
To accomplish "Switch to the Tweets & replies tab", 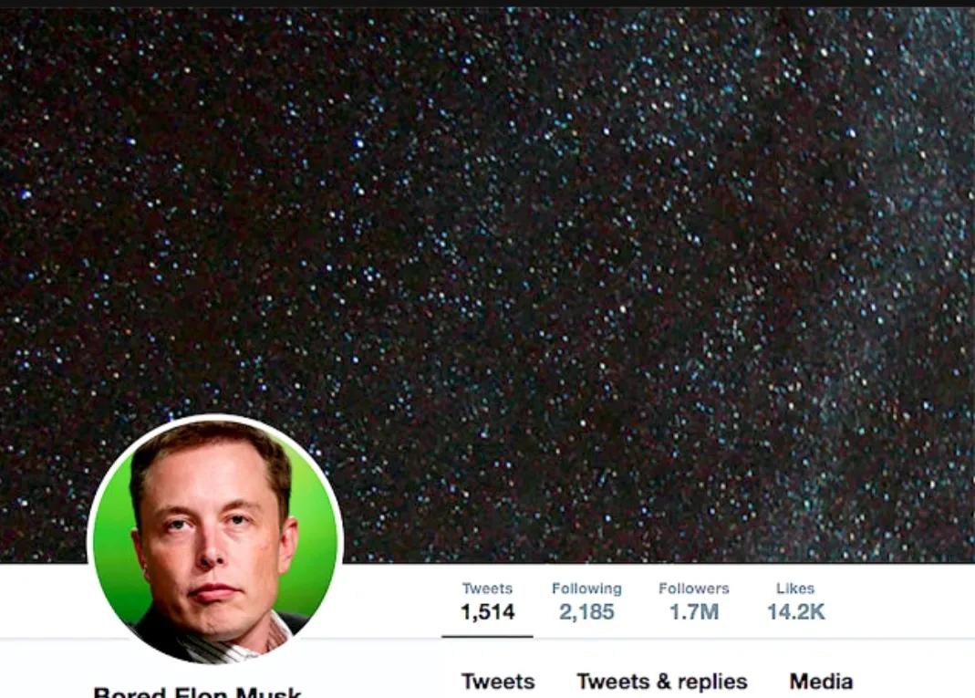I will point(662,682).
